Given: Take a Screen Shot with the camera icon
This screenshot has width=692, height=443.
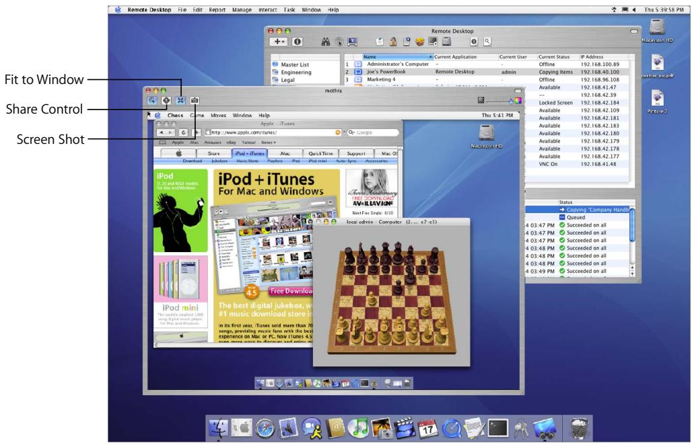Looking at the screenshot, I should coord(194,101).
